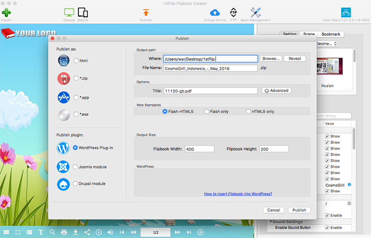This screenshot has width=371, height=238.
Task: Click the html globe icon
Action: (x=64, y=61)
